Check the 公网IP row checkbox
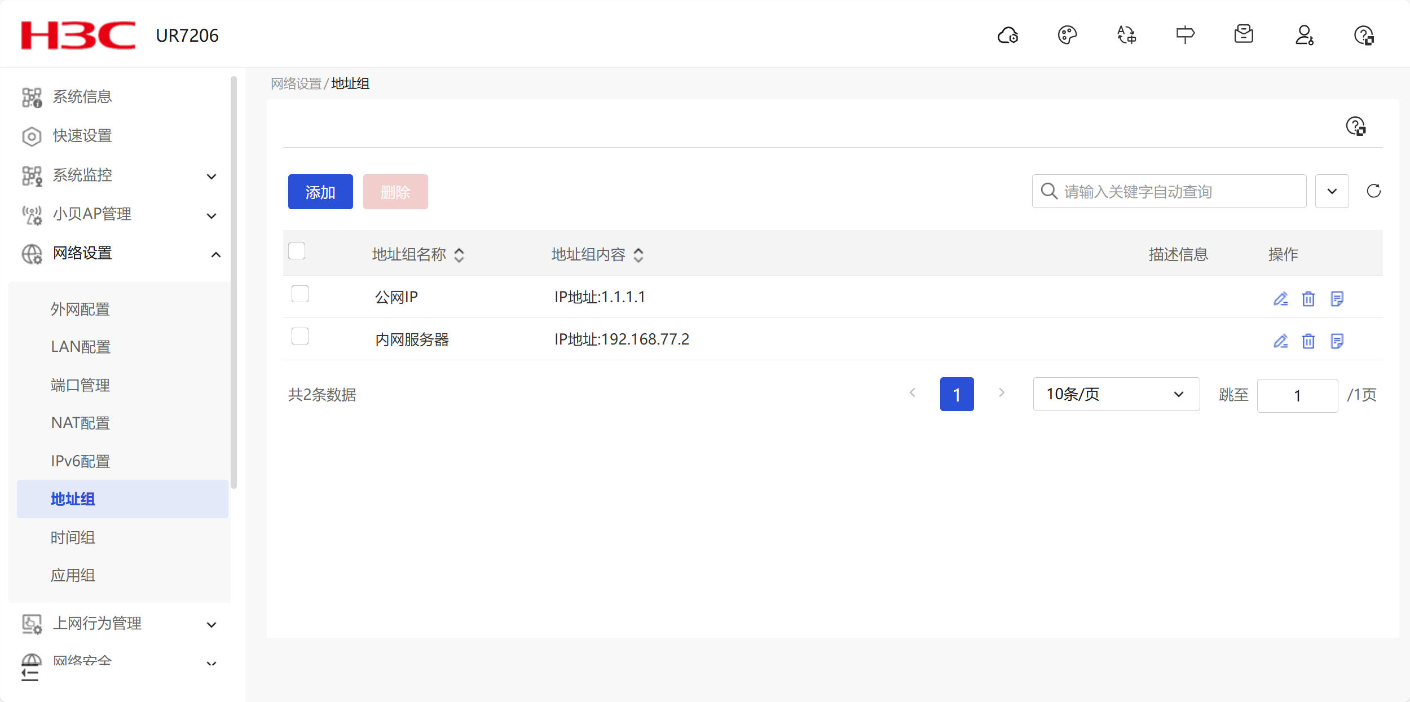This screenshot has height=702, width=1410. pyautogui.click(x=300, y=294)
